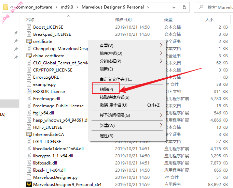Screen dimensions: 233x188
Task: Choose 属性(R) in context menu
Action: tap(127, 136)
